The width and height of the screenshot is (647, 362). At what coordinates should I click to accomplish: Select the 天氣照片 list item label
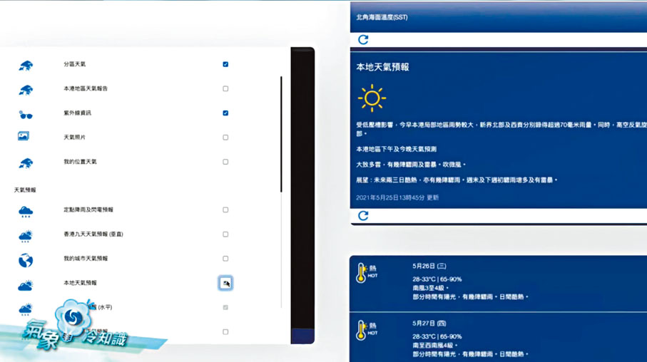(x=74, y=138)
